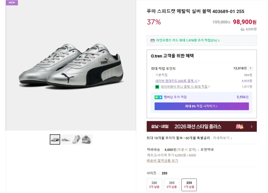The height and width of the screenshot is (193, 268).
Task: Select size 255 option
Action: (x=189, y=185)
